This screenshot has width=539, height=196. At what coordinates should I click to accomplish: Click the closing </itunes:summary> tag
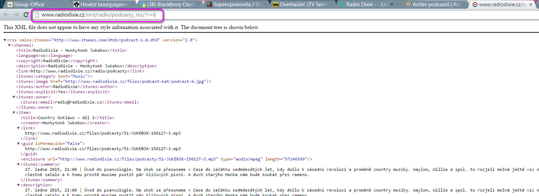point(41,180)
